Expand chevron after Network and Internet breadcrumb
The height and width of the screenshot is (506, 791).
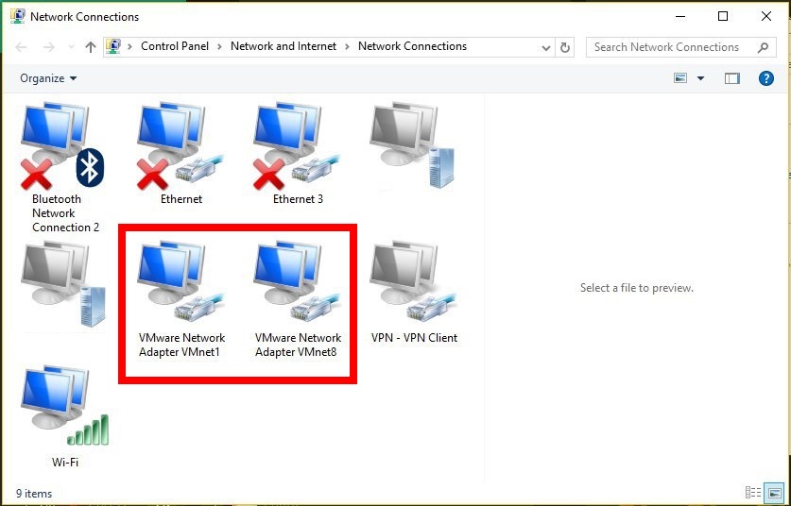(347, 47)
